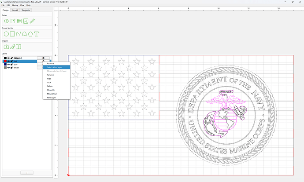Click the gear button on DEFAULT layer

coord(43,58)
